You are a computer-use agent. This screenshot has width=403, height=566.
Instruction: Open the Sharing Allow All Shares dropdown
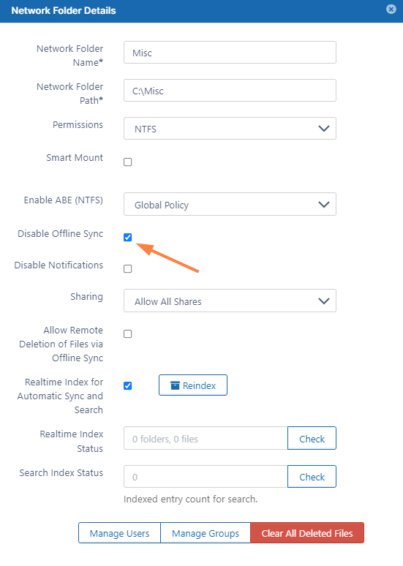(230, 301)
